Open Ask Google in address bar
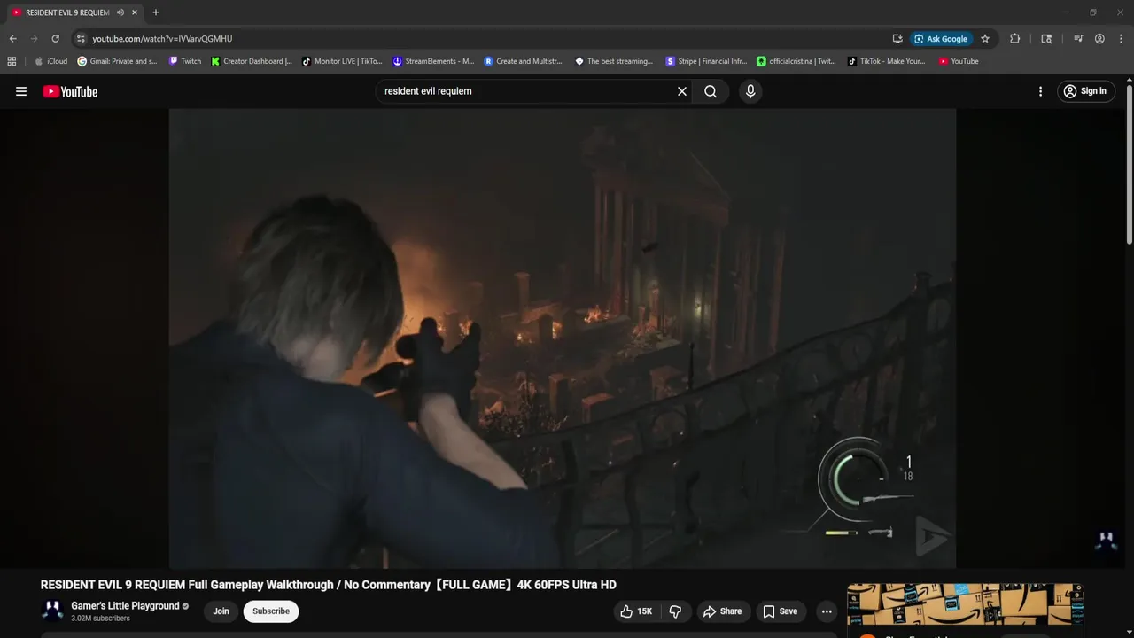This screenshot has height=638, width=1134. pyautogui.click(x=941, y=39)
